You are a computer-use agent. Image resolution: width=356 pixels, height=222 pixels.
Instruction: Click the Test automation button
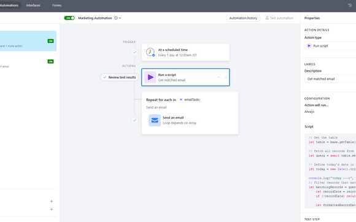pyautogui.click(x=279, y=18)
